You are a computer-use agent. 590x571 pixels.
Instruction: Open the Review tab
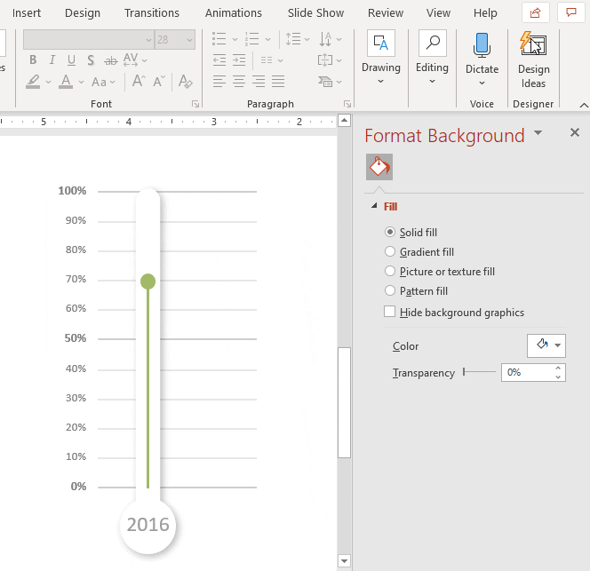point(386,13)
